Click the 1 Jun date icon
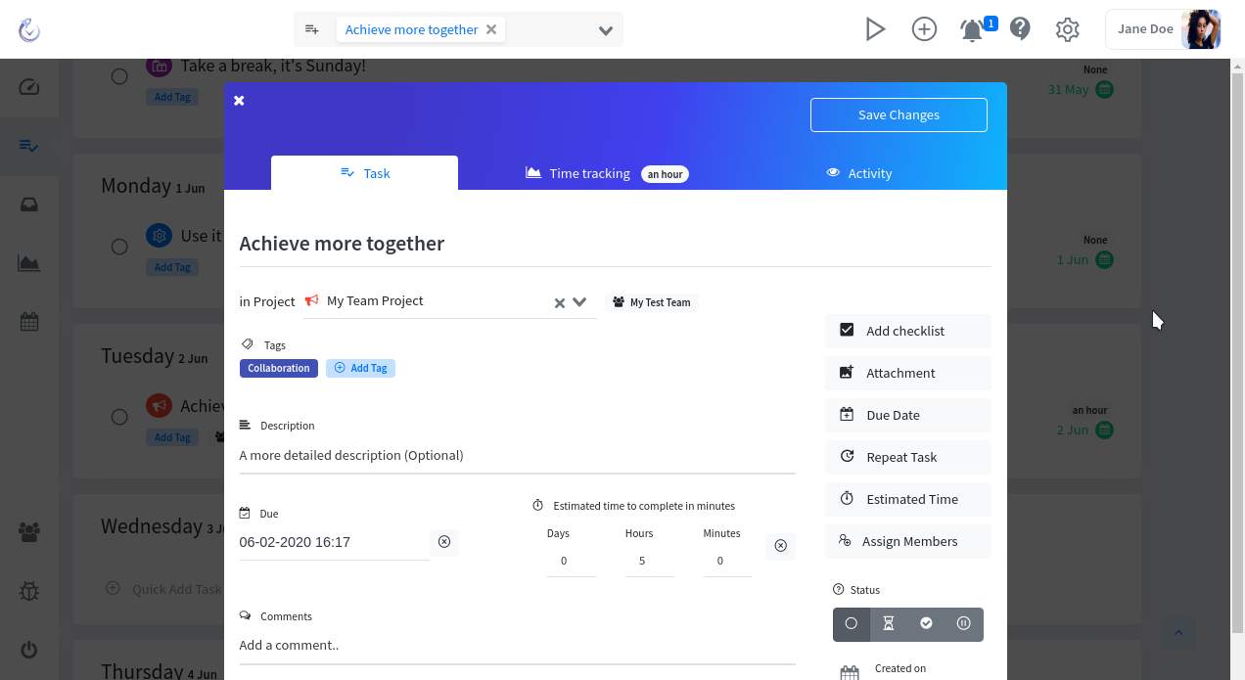This screenshot has height=680, width=1245. [x=1104, y=259]
